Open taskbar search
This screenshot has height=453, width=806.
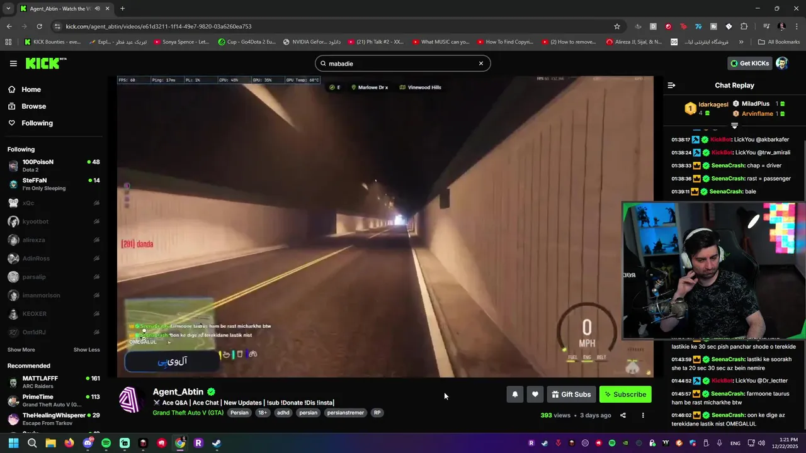[x=32, y=443]
